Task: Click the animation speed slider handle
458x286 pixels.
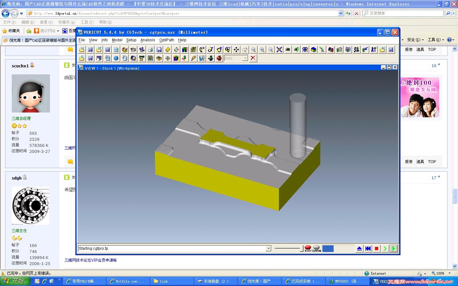Action: (x=302, y=249)
